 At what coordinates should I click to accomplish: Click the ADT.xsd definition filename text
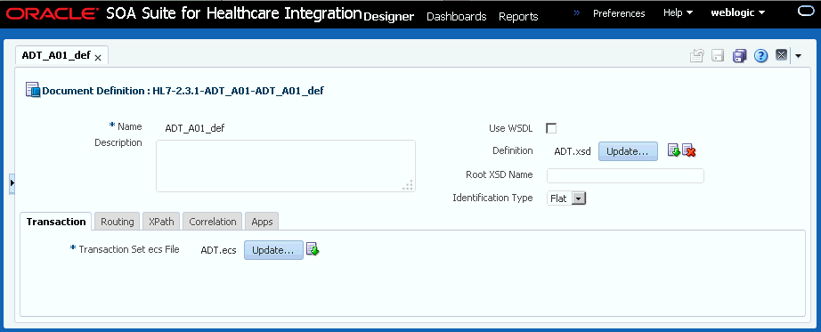point(573,152)
